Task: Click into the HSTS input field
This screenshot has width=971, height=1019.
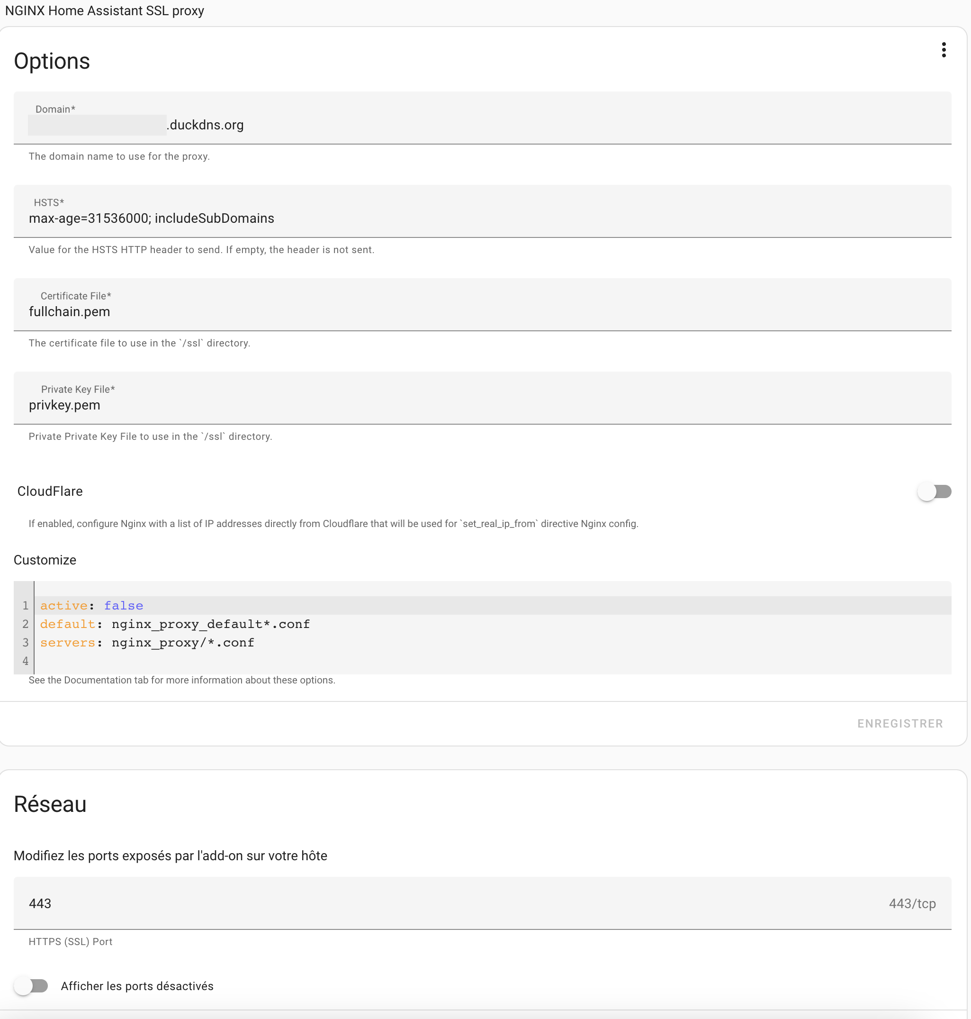Action: point(482,211)
